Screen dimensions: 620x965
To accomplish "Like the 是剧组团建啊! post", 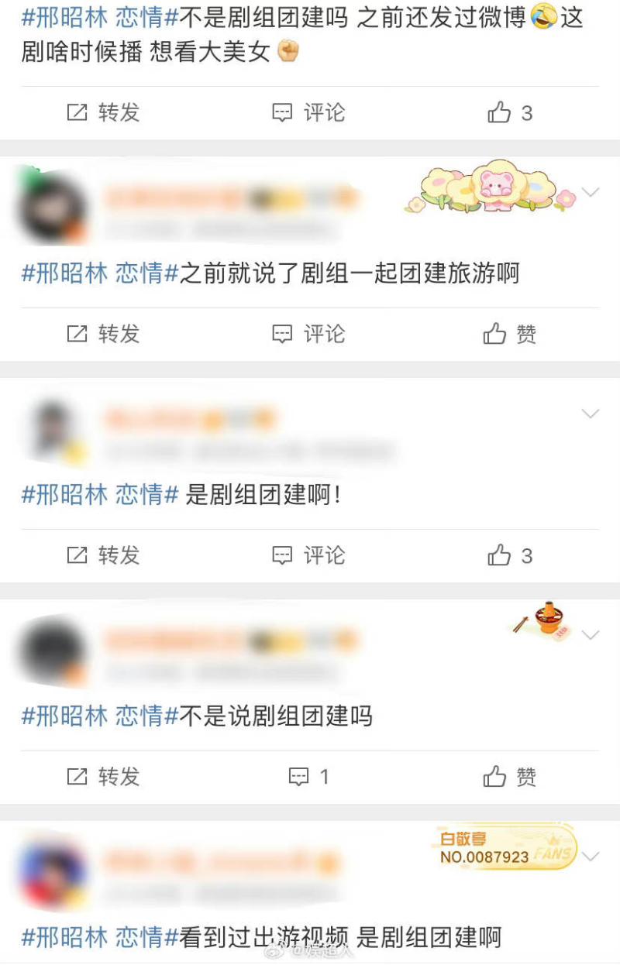I will (x=510, y=555).
